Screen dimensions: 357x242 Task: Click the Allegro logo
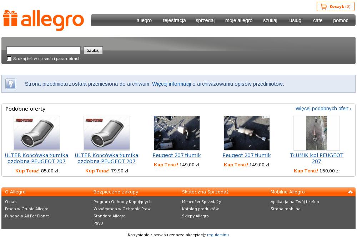pos(44,20)
